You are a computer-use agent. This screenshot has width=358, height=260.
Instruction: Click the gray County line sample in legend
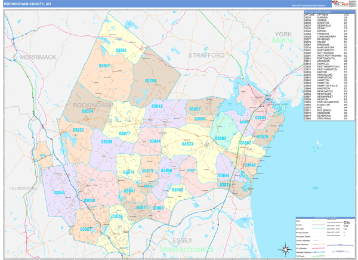[318, 225]
